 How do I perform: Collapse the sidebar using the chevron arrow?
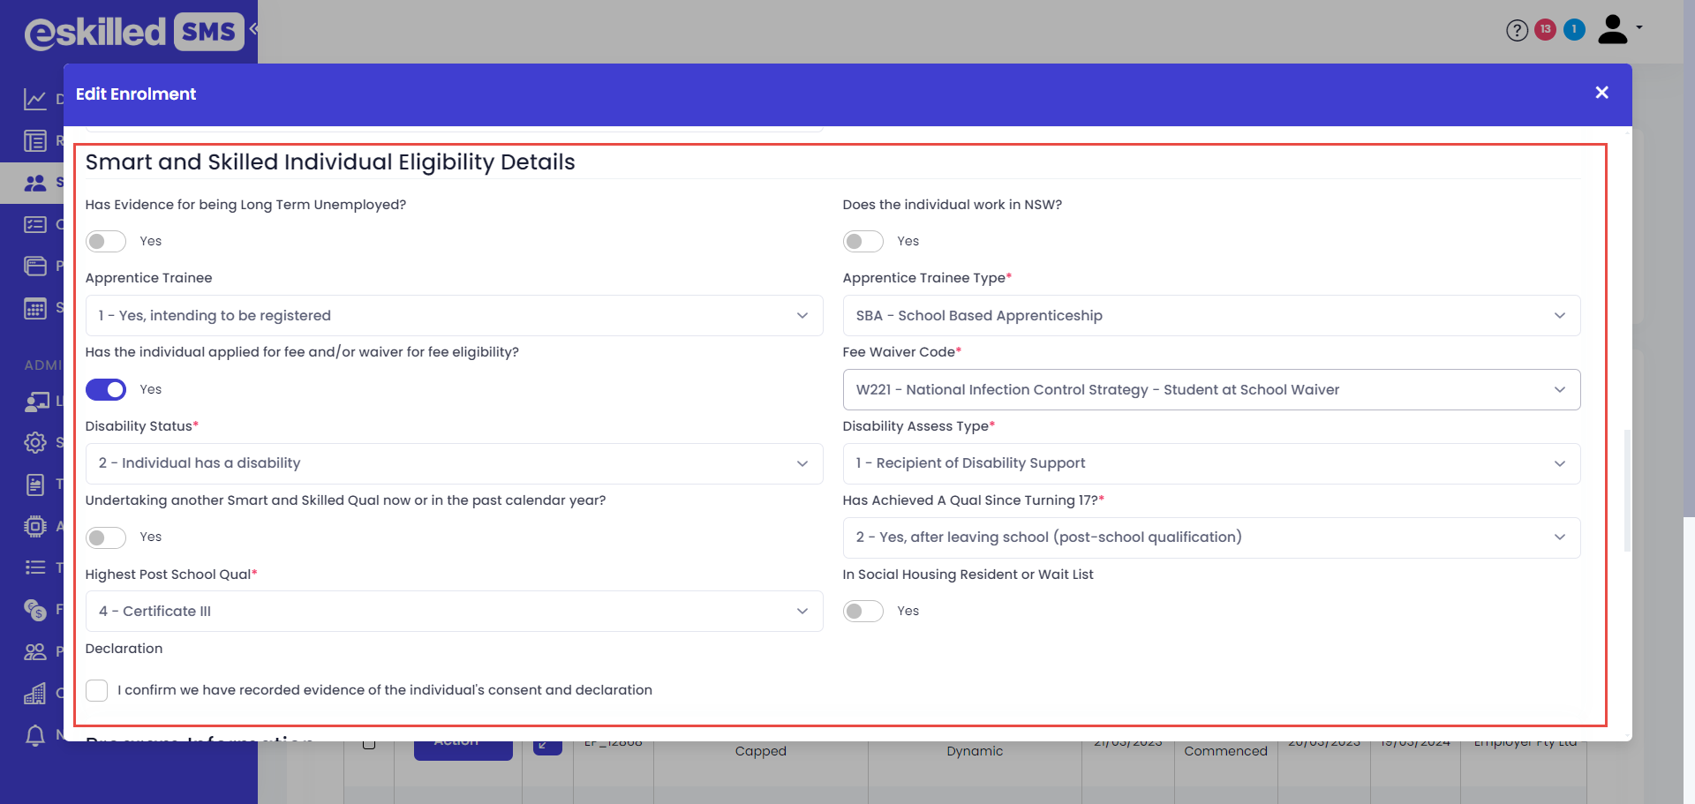pos(253,29)
